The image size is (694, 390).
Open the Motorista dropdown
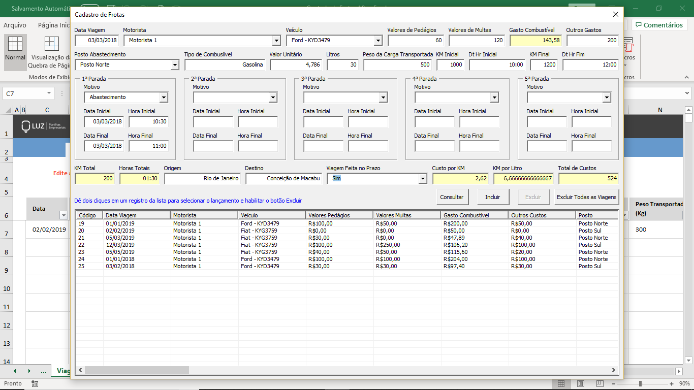click(276, 40)
